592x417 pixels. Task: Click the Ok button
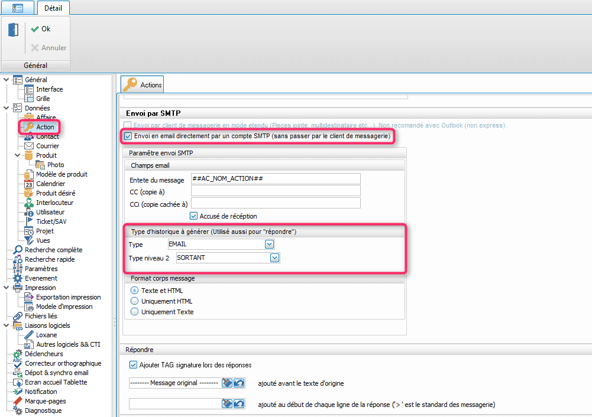[x=41, y=29]
